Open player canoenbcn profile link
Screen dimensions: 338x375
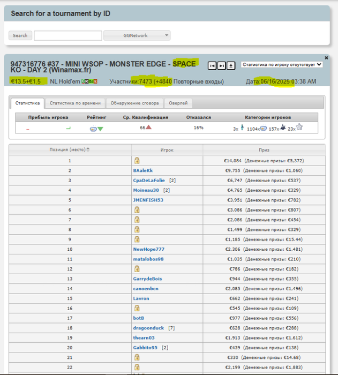pos(146,288)
